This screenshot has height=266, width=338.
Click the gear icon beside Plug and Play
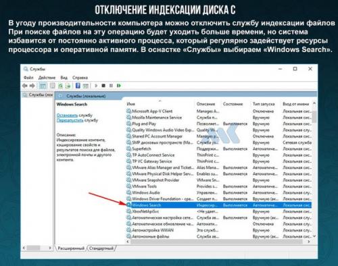[128, 124]
